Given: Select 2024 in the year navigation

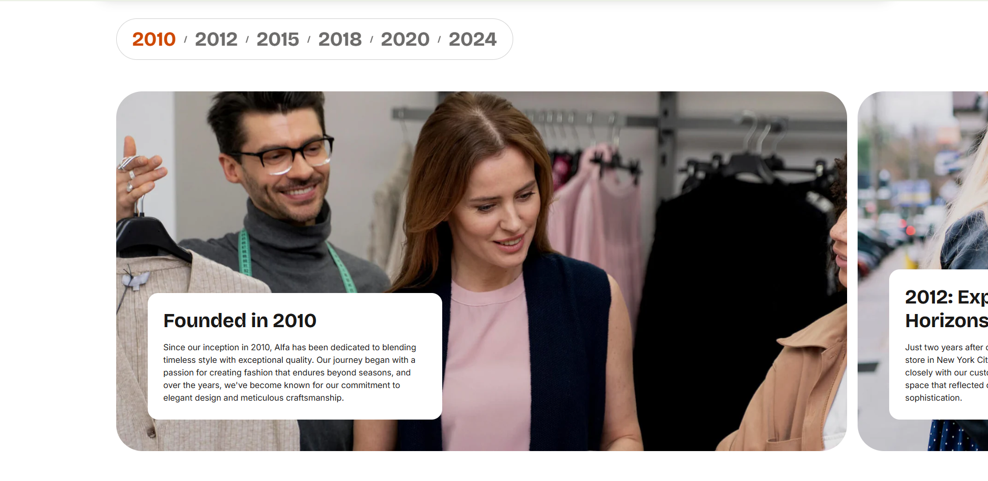Looking at the screenshot, I should coord(472,39).
